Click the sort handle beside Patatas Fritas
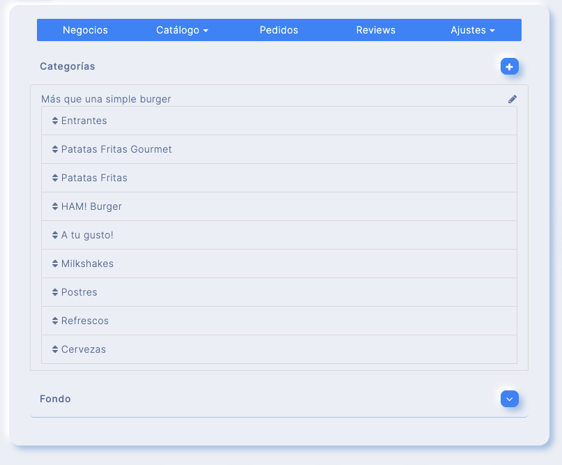This screenshot has height=465, width=562. coord(55,178)
